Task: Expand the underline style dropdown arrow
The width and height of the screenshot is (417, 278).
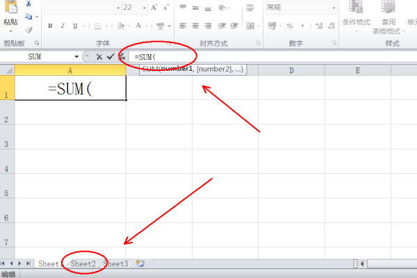Action: pos(84,26)
